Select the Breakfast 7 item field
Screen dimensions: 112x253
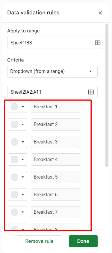[x=55, y=212]
